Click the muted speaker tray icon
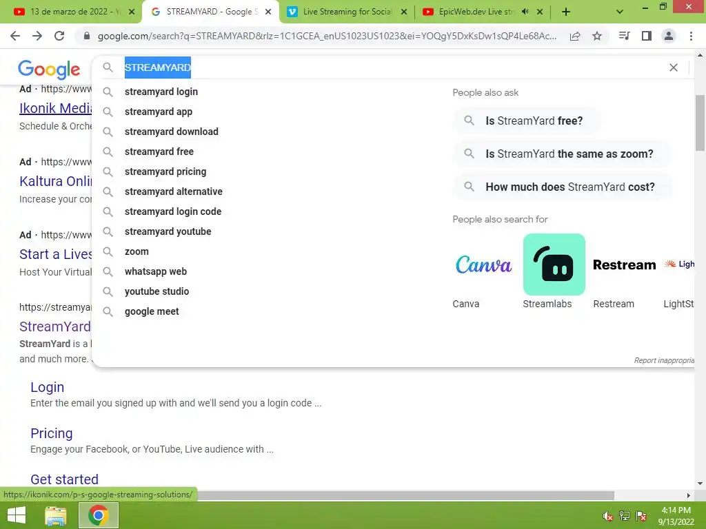 608,516
